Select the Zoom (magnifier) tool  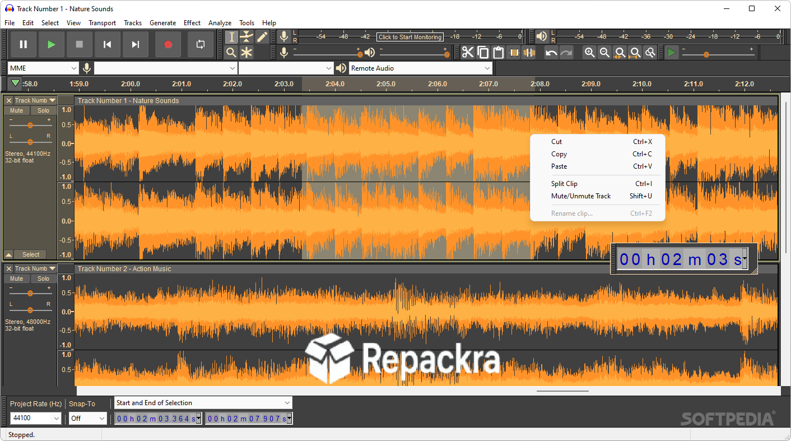(231, 53)
